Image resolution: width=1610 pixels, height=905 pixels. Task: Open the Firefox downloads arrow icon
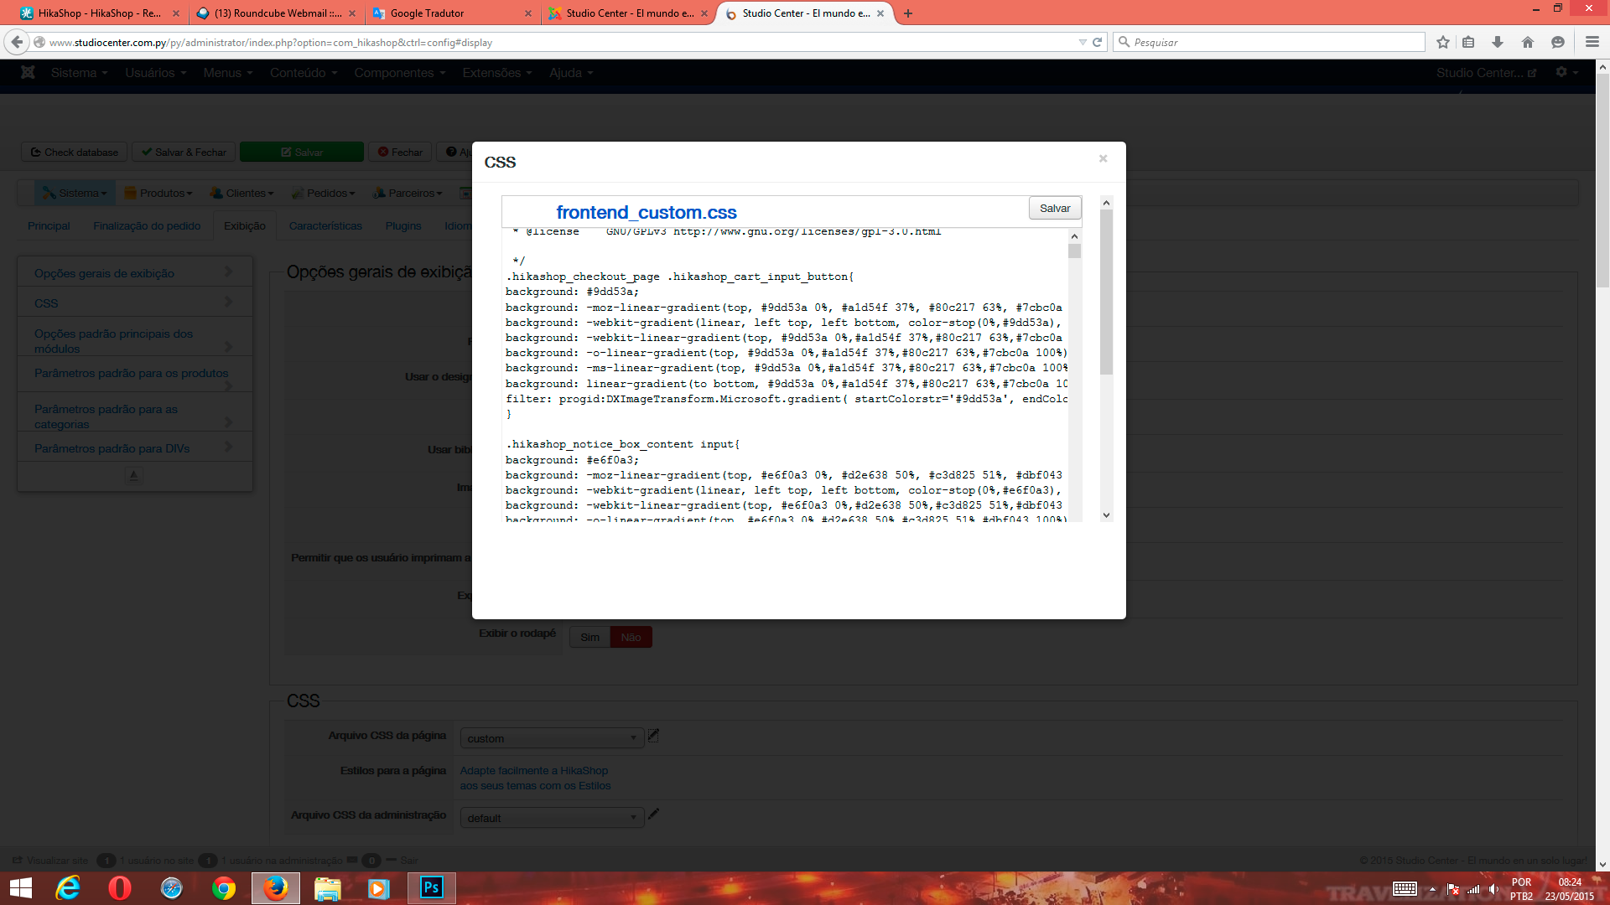1498,42
